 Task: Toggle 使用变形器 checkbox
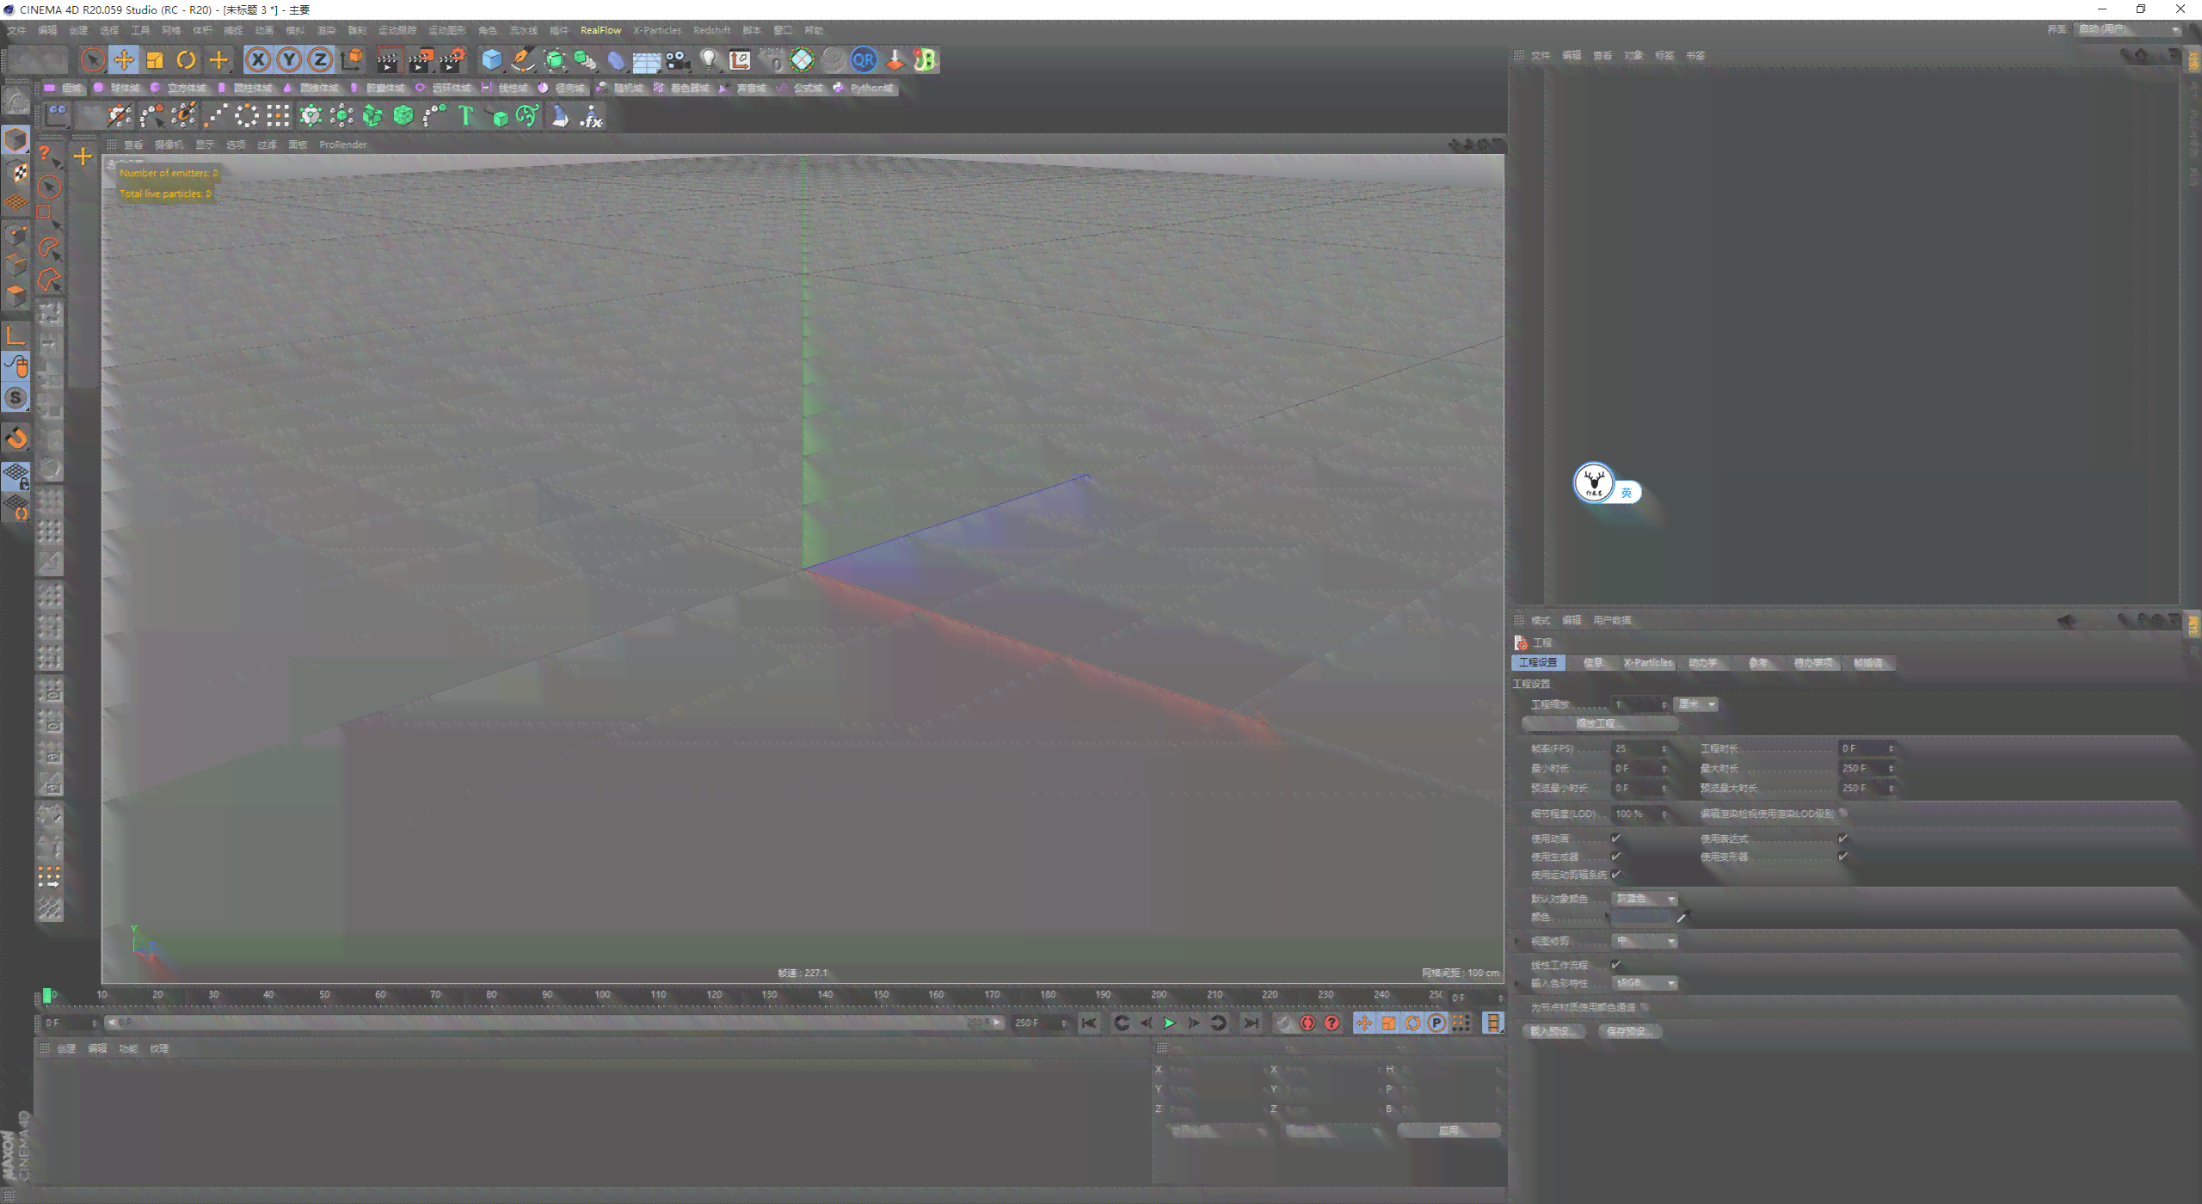point(1842,857)
